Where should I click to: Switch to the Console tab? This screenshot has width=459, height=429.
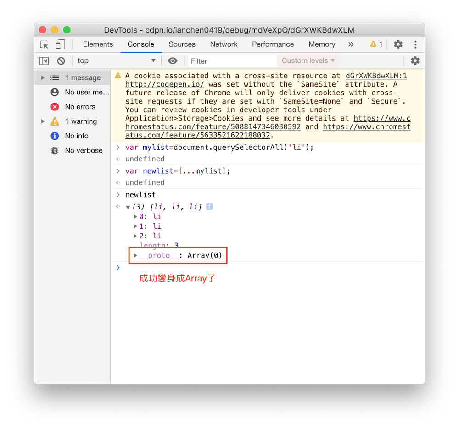pos(141,44)
